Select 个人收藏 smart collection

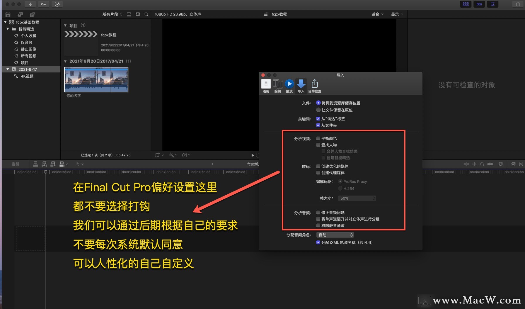point(28,36)
